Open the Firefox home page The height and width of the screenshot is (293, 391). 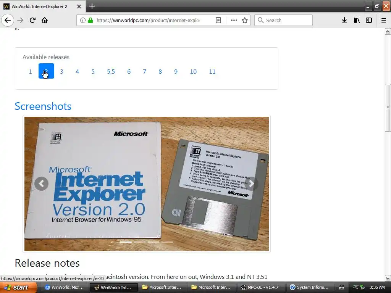click(x=45, y=20)
